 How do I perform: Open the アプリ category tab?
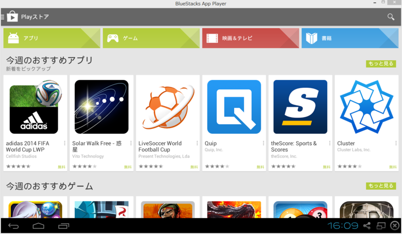click(52, 38)
